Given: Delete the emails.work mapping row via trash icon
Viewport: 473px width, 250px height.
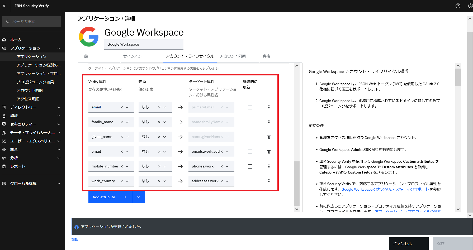Looking at the screenshot, I should [x=269, y=152].
